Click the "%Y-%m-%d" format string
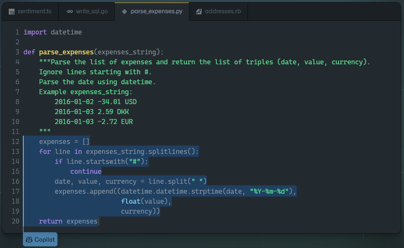The height and width of the screenshot is (248, 404). (x=269, y=191)
